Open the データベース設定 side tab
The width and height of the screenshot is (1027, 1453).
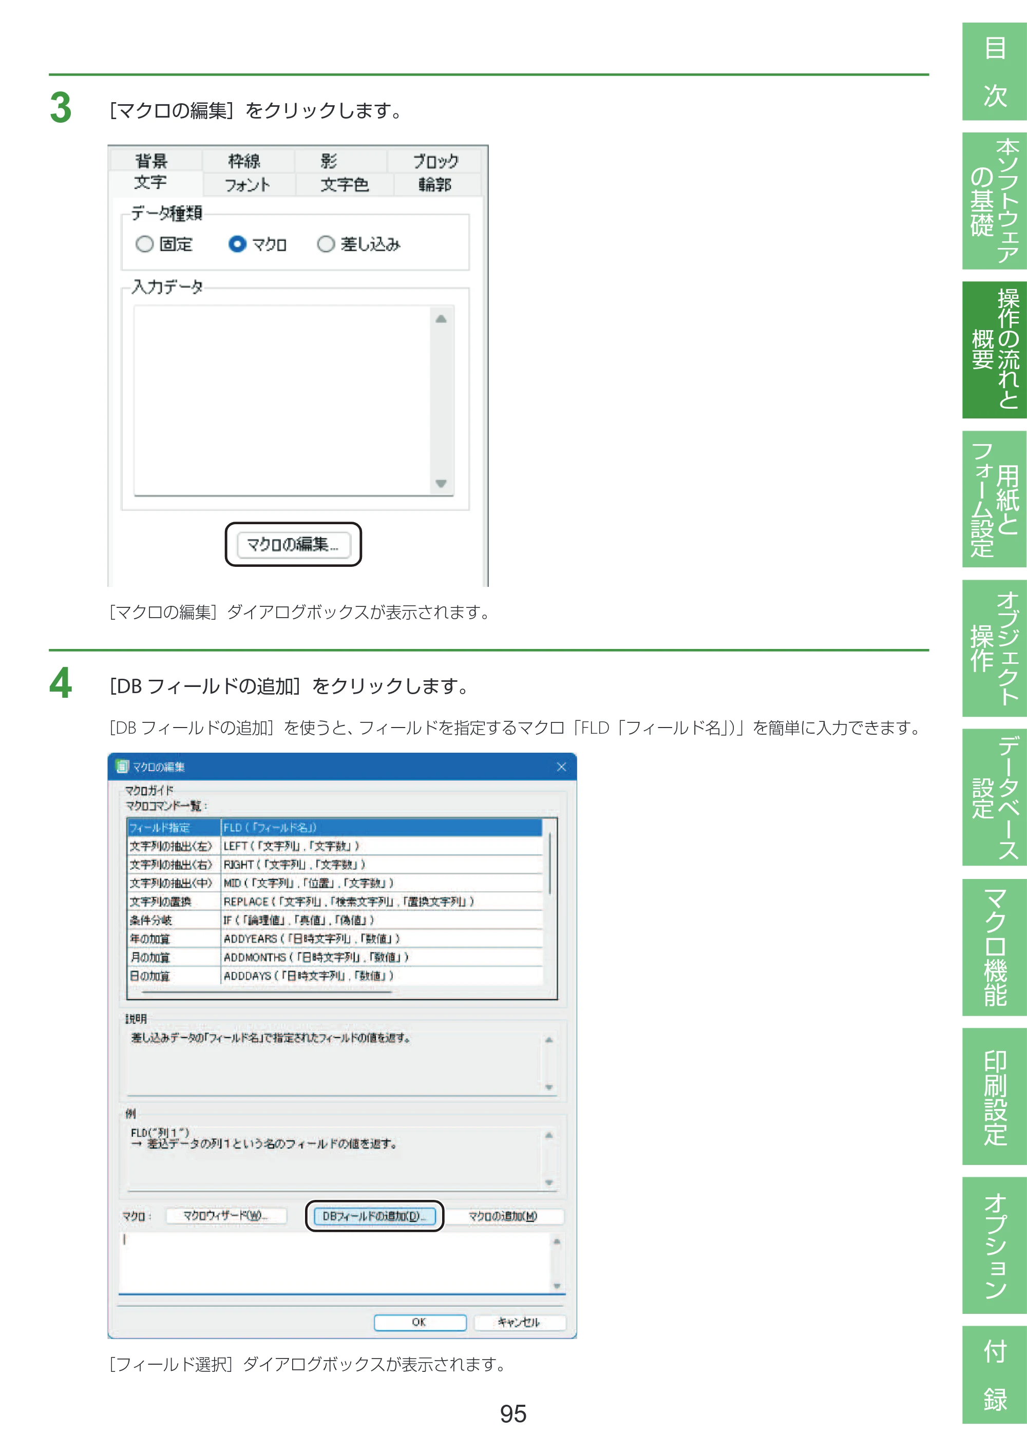pos(994,797)
